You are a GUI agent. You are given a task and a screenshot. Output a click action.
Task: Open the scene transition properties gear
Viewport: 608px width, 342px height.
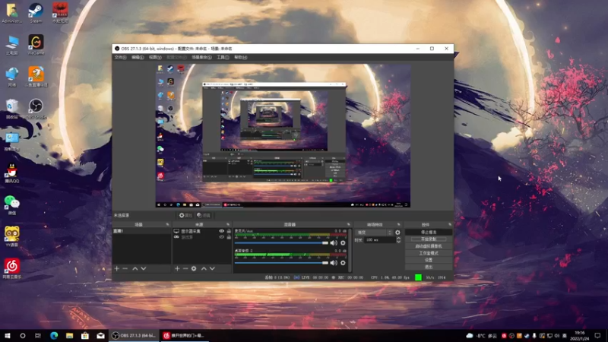click(x=397, y=233)
